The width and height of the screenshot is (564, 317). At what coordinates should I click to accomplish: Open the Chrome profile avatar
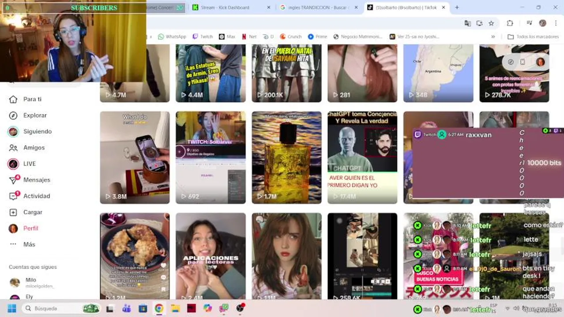point(542,23)
